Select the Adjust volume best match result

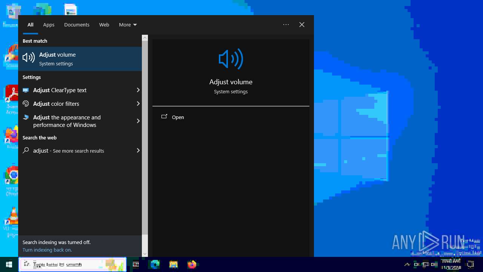[80, 59]
